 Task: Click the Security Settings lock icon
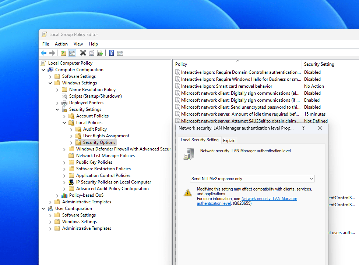[64, 109]
